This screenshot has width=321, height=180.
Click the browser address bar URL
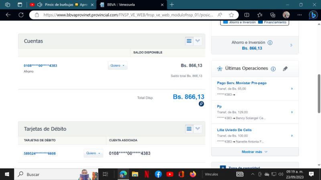click(x=128, y=15)
